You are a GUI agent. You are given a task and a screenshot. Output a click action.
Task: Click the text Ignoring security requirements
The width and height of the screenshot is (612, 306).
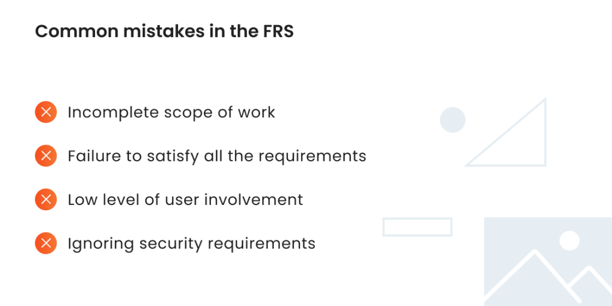[192, 244]
